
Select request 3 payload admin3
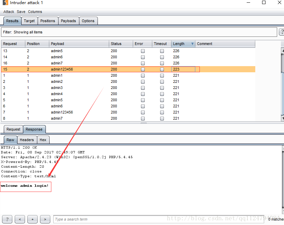(x=57, y=88)
